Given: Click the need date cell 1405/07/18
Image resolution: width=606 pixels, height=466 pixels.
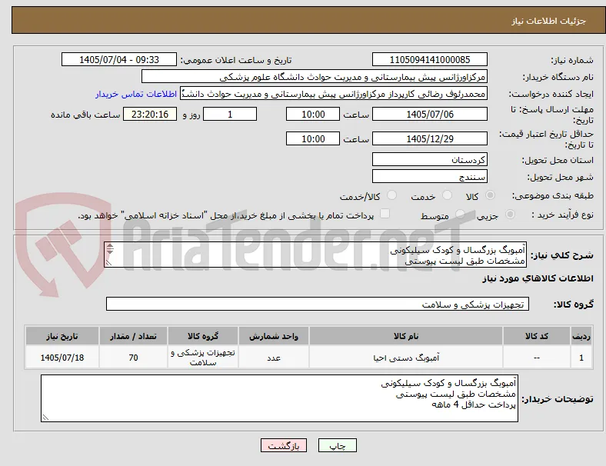Looking at the screenshot, I should coord(62,358).
